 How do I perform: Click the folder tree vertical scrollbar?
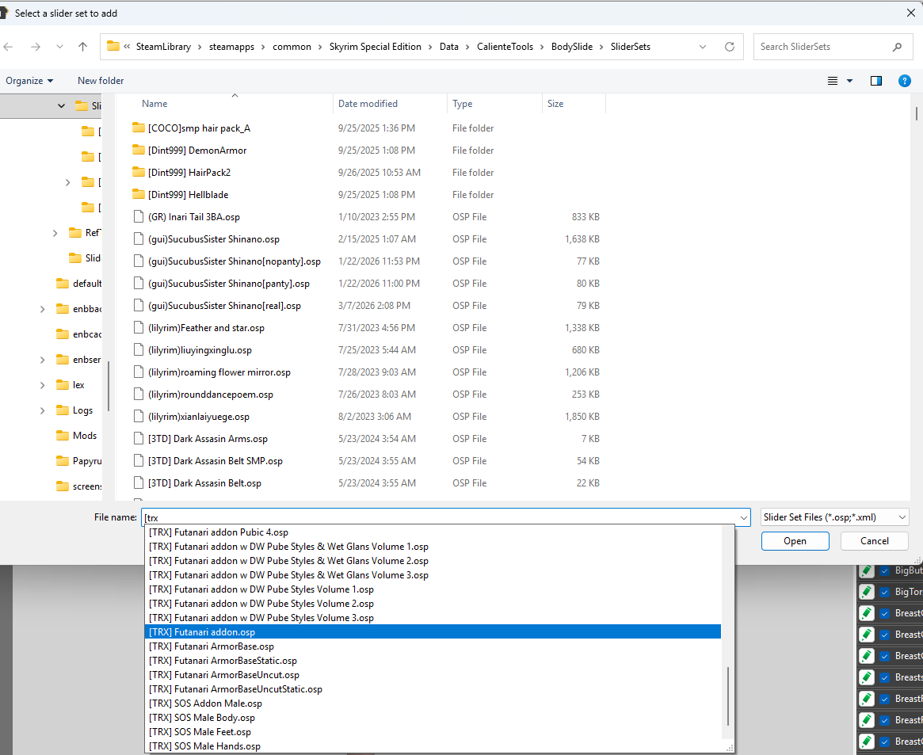click(x=109, y=386)
